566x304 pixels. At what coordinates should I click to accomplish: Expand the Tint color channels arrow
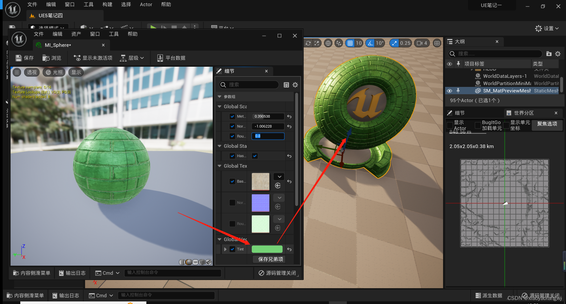coord(225,249)
